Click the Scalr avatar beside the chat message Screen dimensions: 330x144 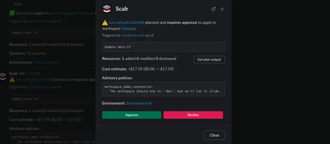[x=3, y=76]
